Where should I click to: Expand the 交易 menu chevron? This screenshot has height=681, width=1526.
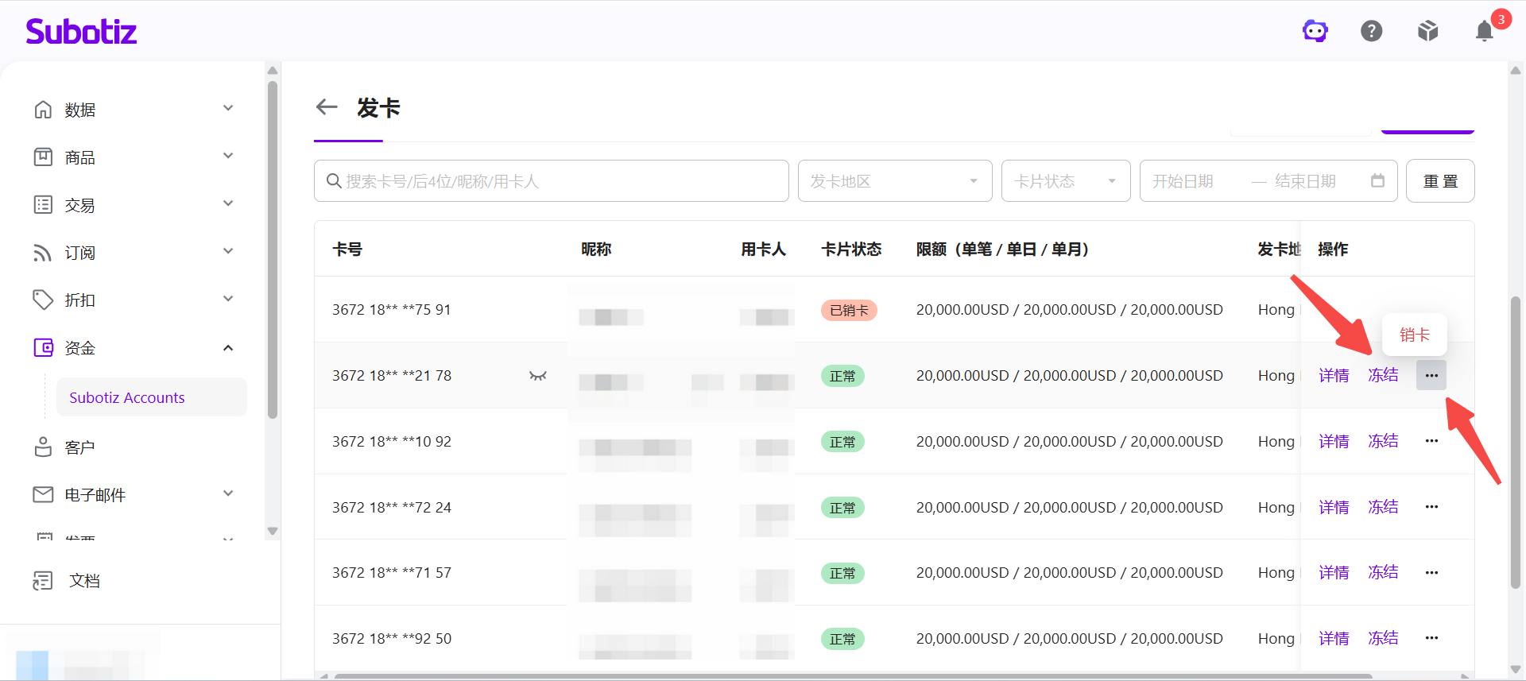228,204
